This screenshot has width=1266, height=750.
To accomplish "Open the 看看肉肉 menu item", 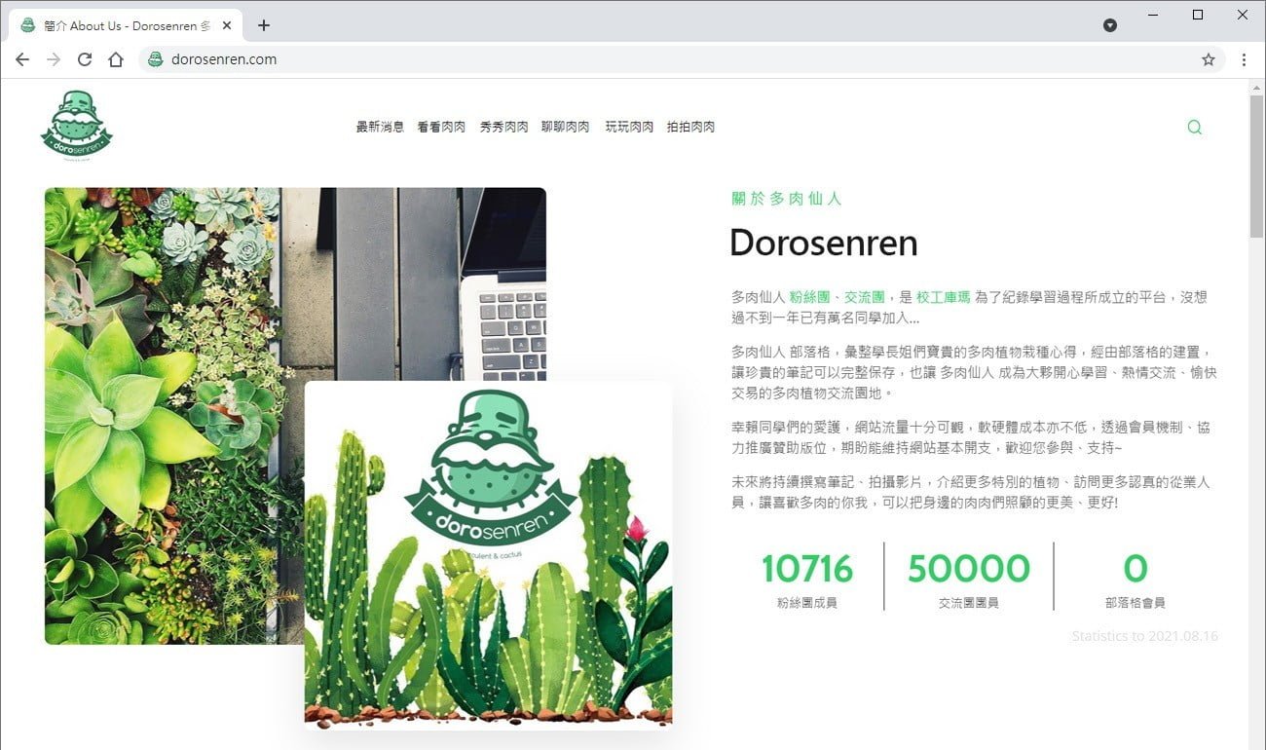I will (442, 127).
